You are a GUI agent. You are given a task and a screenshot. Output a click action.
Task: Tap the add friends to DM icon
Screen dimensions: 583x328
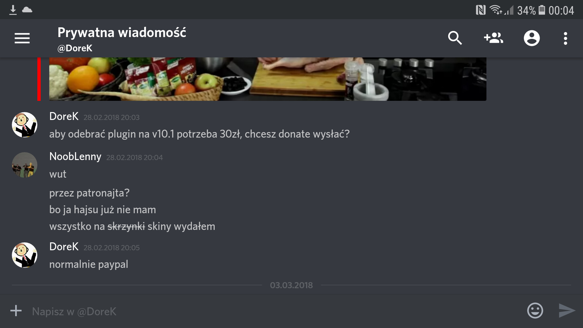[x=493, y=38]
